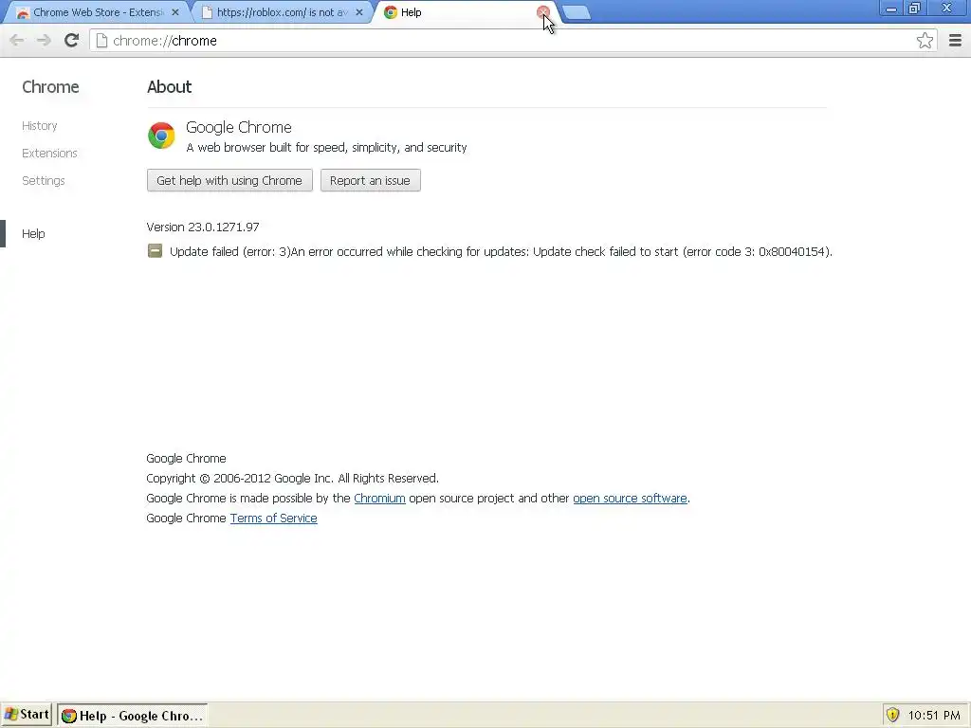Open the Windows Start menu
The image size is (971, 728).
point(27,715)
